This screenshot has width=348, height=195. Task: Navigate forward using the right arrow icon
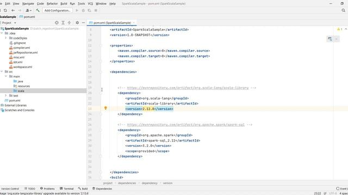pyautogui.click(x=20, y=10)
